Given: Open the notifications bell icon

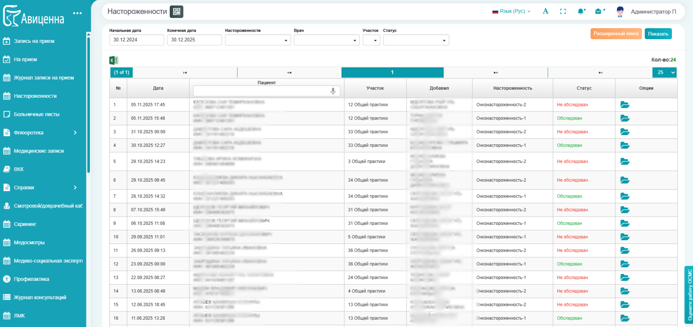Looking at the screenshot, I should [581, 12].
